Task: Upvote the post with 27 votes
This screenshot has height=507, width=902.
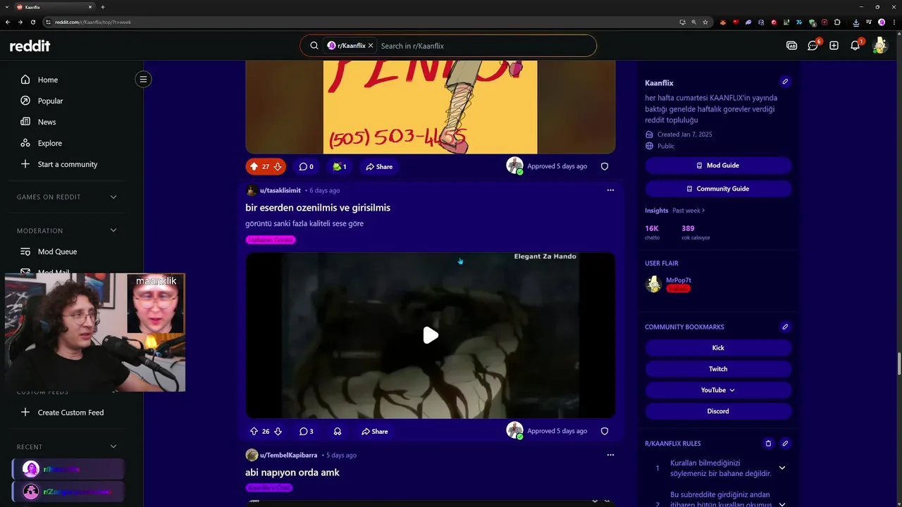Action: (x=254, y=167)
